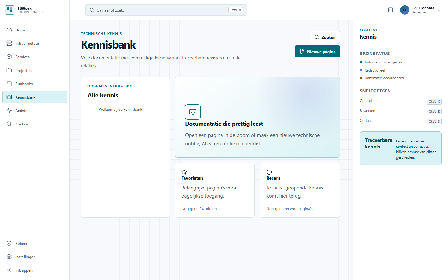Screen dimensions: 448x280
Task: Focus the 'Ga naar of zoek...' search field
Action: 166,10
